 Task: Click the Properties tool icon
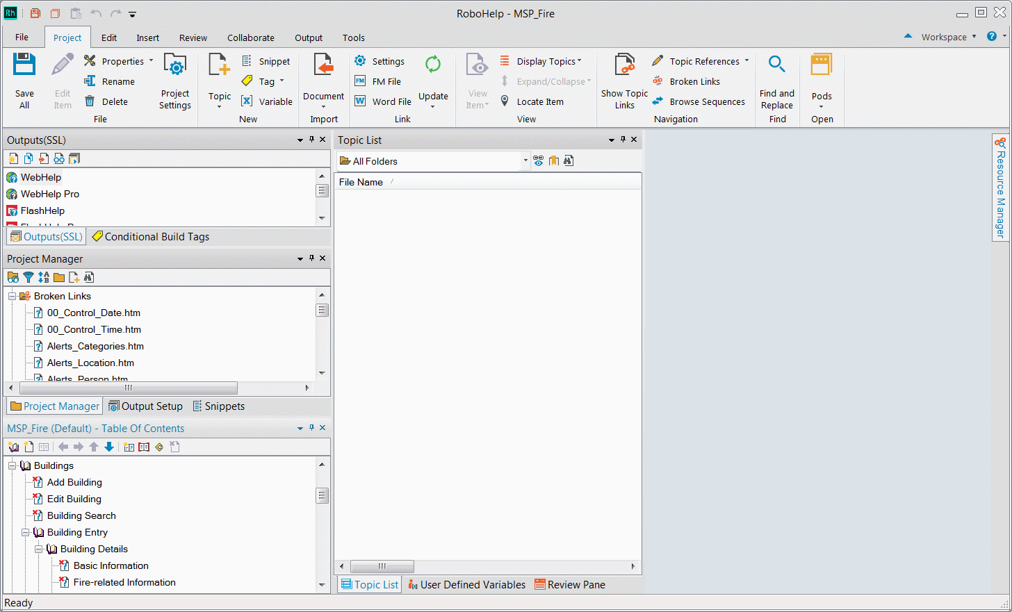click(x=90, y=61)
